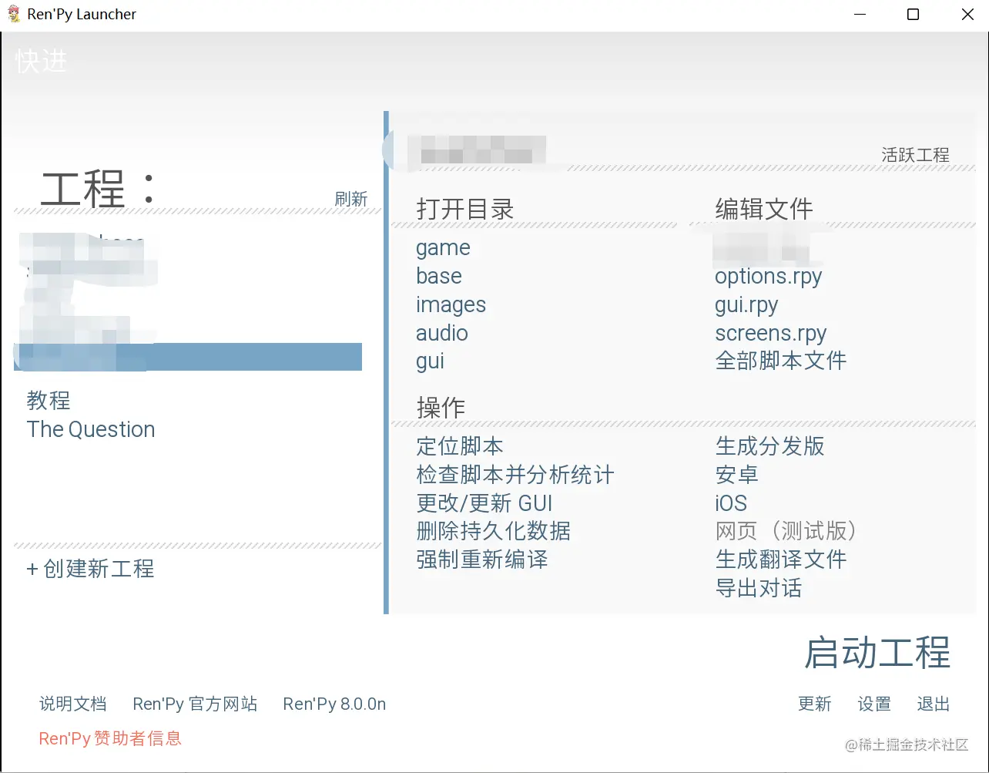Open the 安卓 Android option
The image size is (989, 773).
tap(736, 475)
